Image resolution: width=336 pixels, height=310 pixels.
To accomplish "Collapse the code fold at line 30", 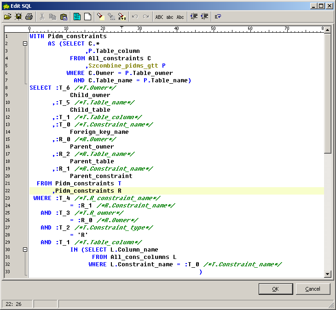I will pos(25,250).
